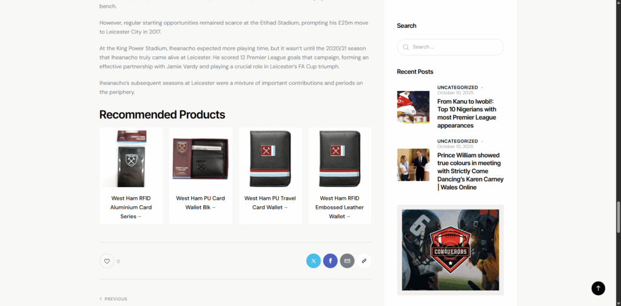
Task: Open West Ham RFID Aluminium Card product image
Action: click(131, 158)
